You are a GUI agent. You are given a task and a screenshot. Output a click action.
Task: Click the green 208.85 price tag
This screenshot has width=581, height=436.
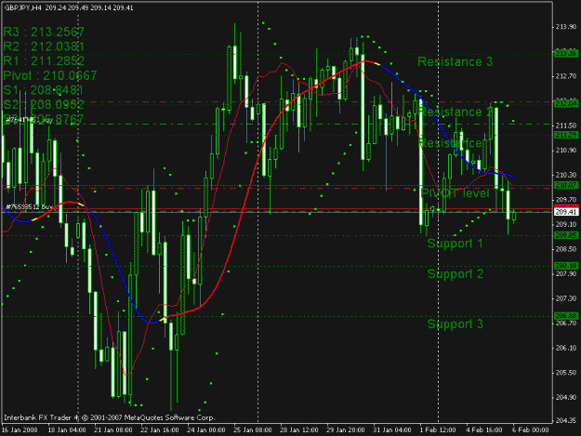(x=566, y=235)
